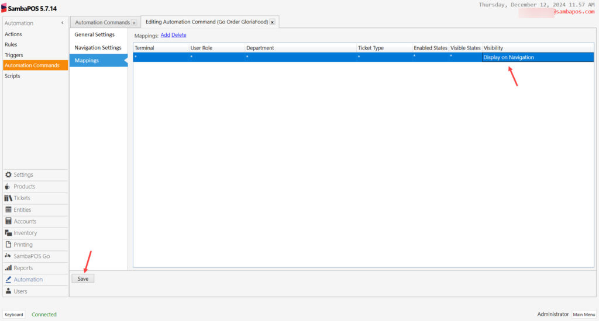Click the Visible States column header
599x321 pixels.
[x=465, y=48]
